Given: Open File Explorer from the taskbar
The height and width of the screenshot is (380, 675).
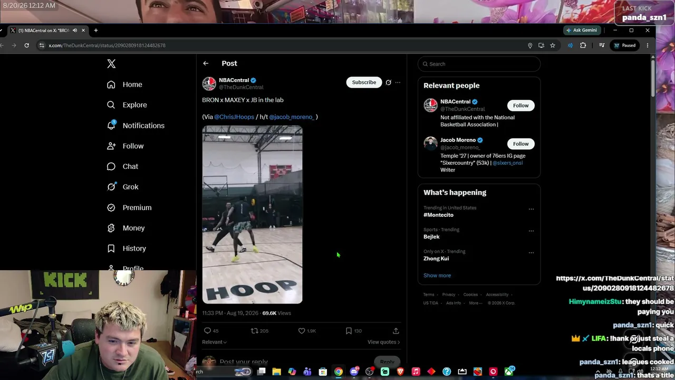Looking at the screenshot, I should [276, 372].
